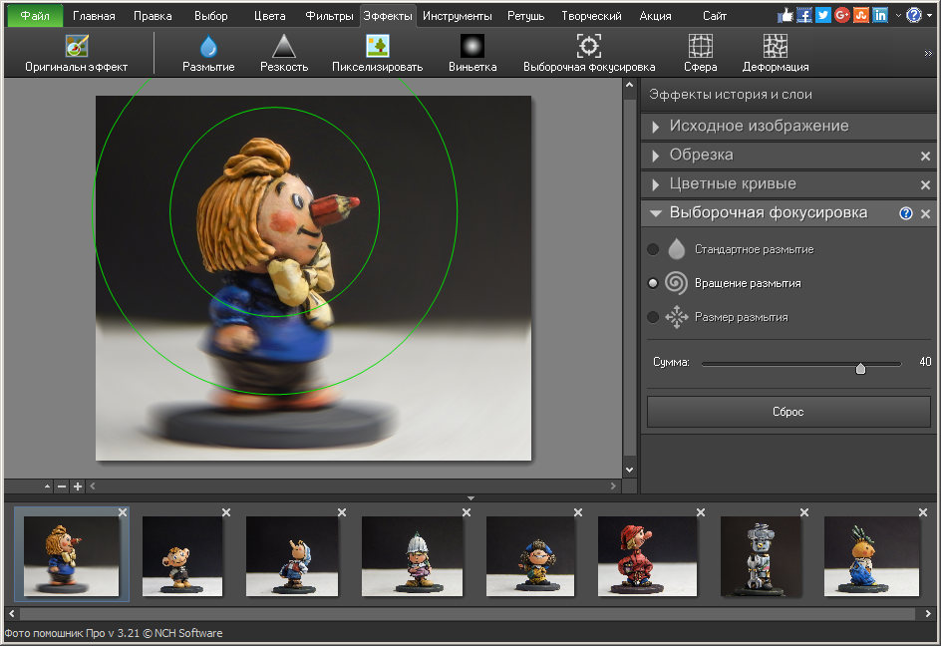
Task: Expand the Цветные кривые section
Action: point(733,184)
